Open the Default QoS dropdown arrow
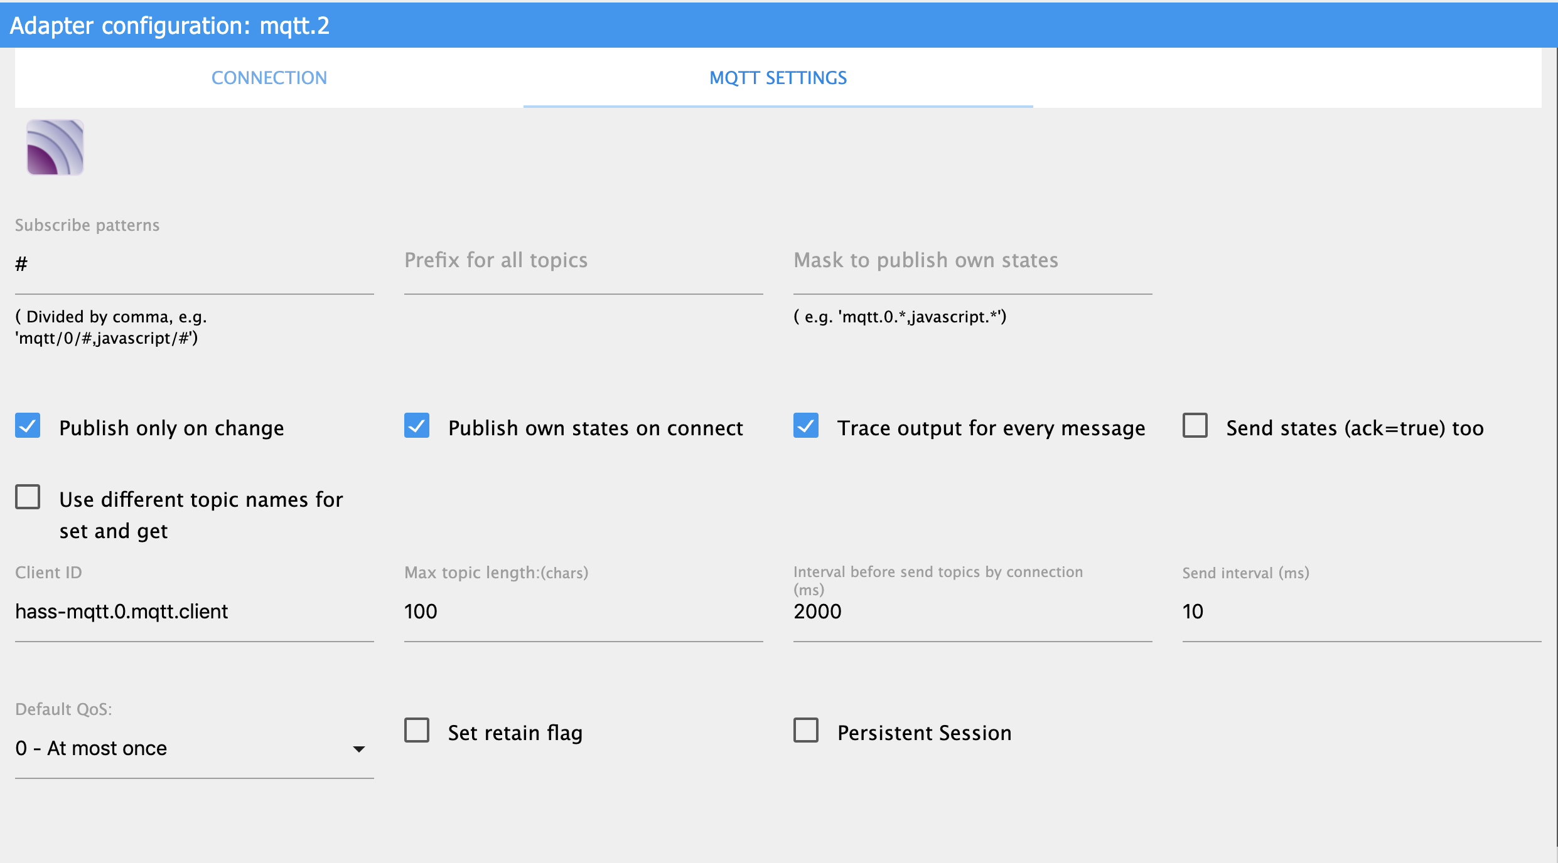1558x863 pixels. (x=359, y=749)
